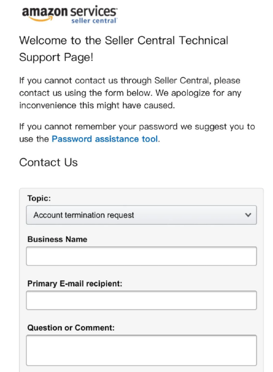Click the "amazon" word in the logo

[x=45, y=12]
